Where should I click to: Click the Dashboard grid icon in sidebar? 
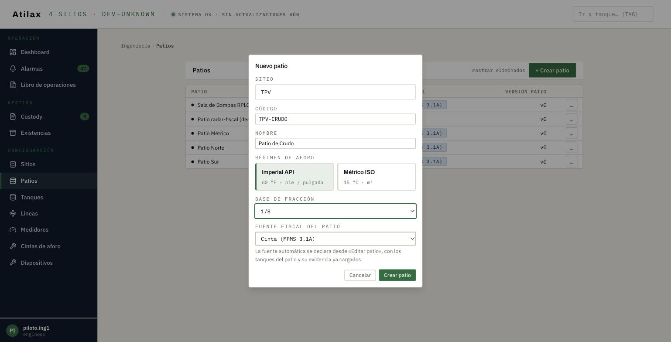13,52
